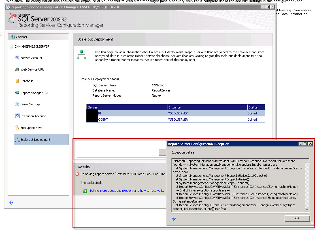Select the server row ending in QCERT
The height and width of the screenshot is (230, 315).
point(176,120)
